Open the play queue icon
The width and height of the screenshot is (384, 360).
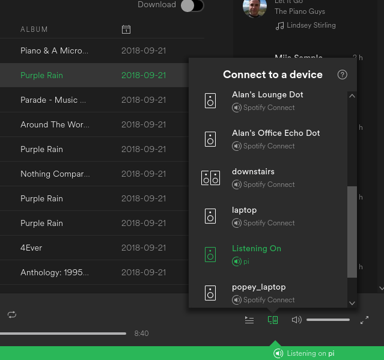[249, 320]
